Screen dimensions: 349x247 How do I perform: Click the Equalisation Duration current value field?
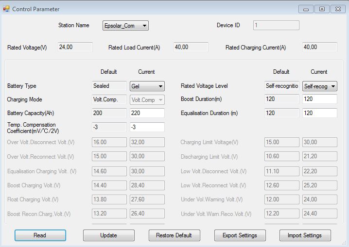point(319,113)
